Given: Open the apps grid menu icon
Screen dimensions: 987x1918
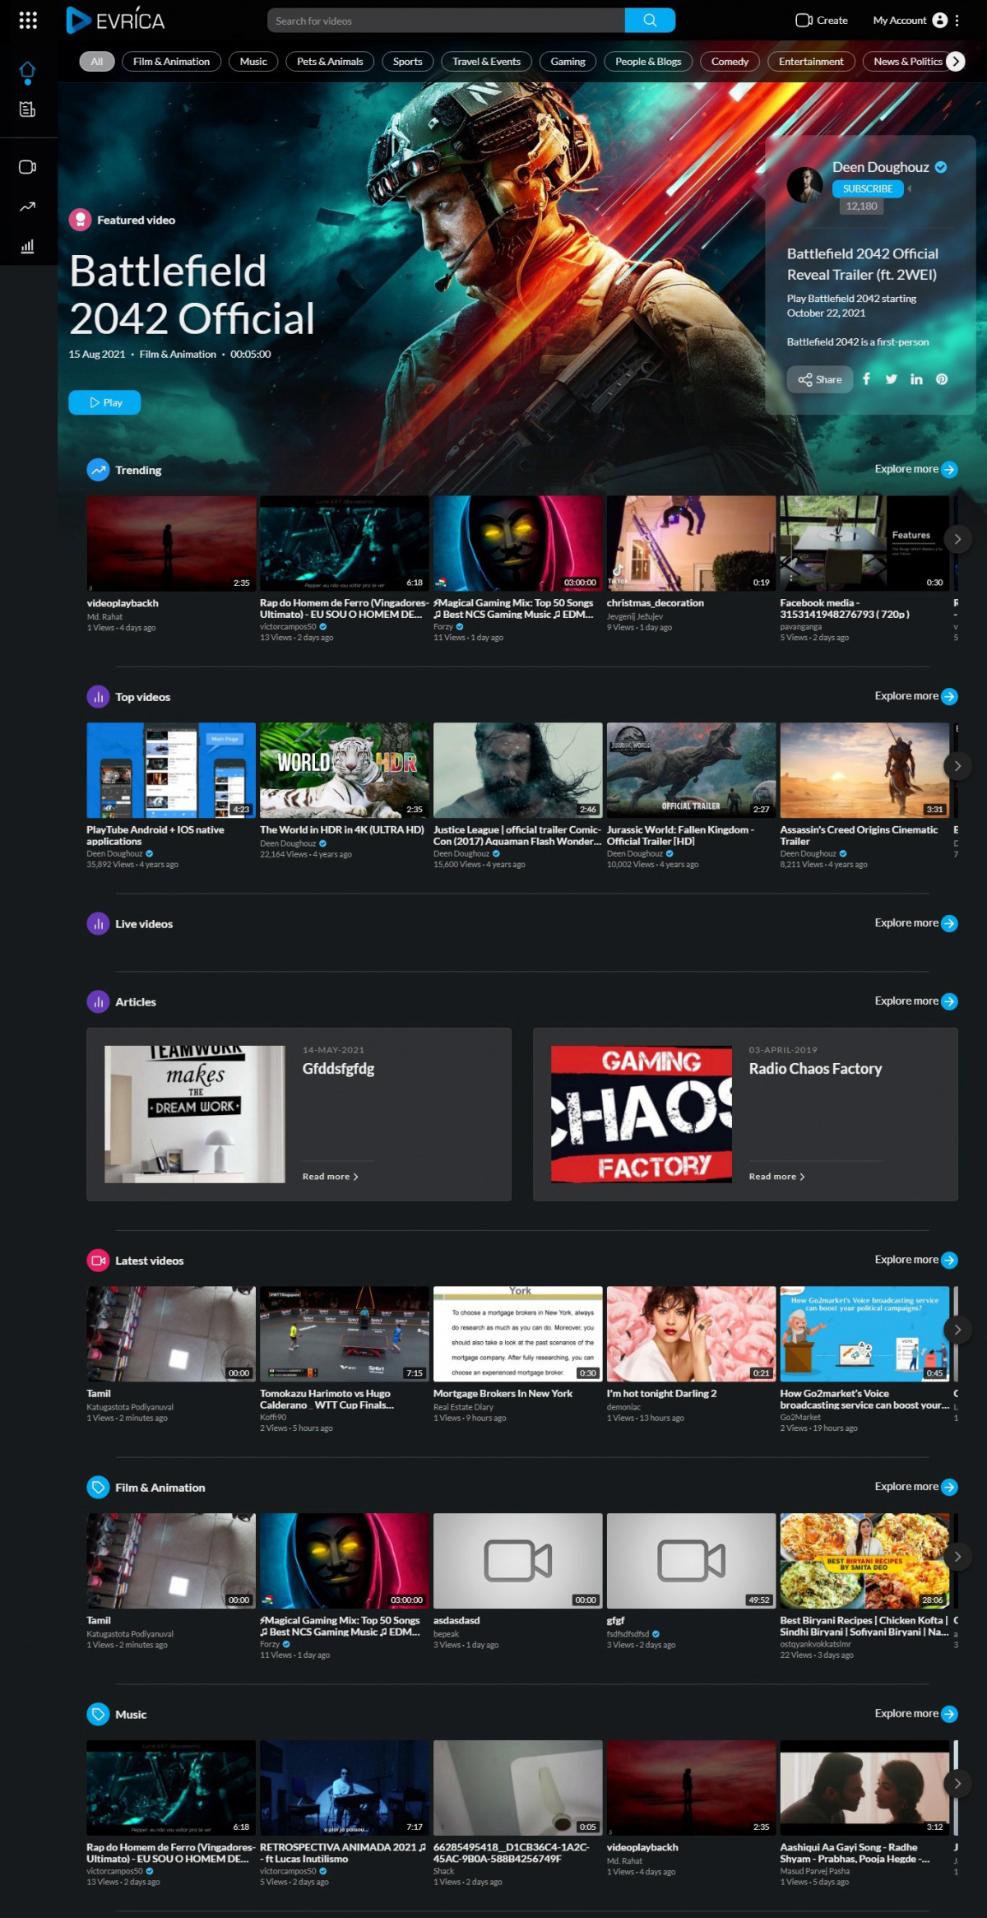Looking at the screenshot, I should (28, 21).
